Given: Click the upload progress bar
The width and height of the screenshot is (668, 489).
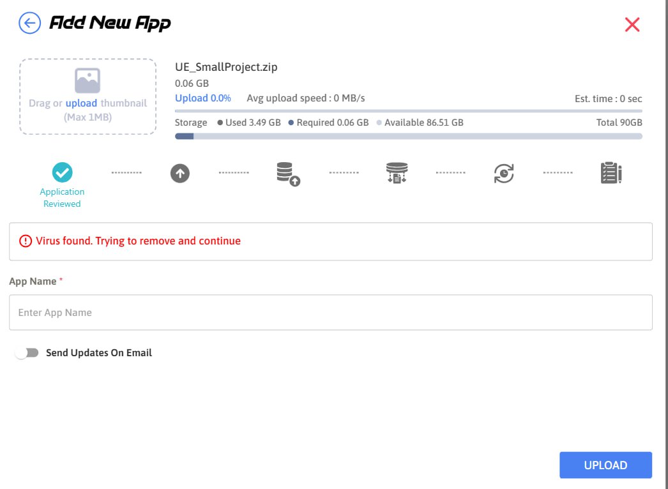Looking at the screenshot, I should click(408, 111).
